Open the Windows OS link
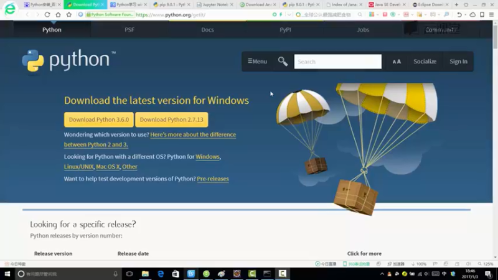This screenshot has height=280, width=498. (x=207, y=157)
